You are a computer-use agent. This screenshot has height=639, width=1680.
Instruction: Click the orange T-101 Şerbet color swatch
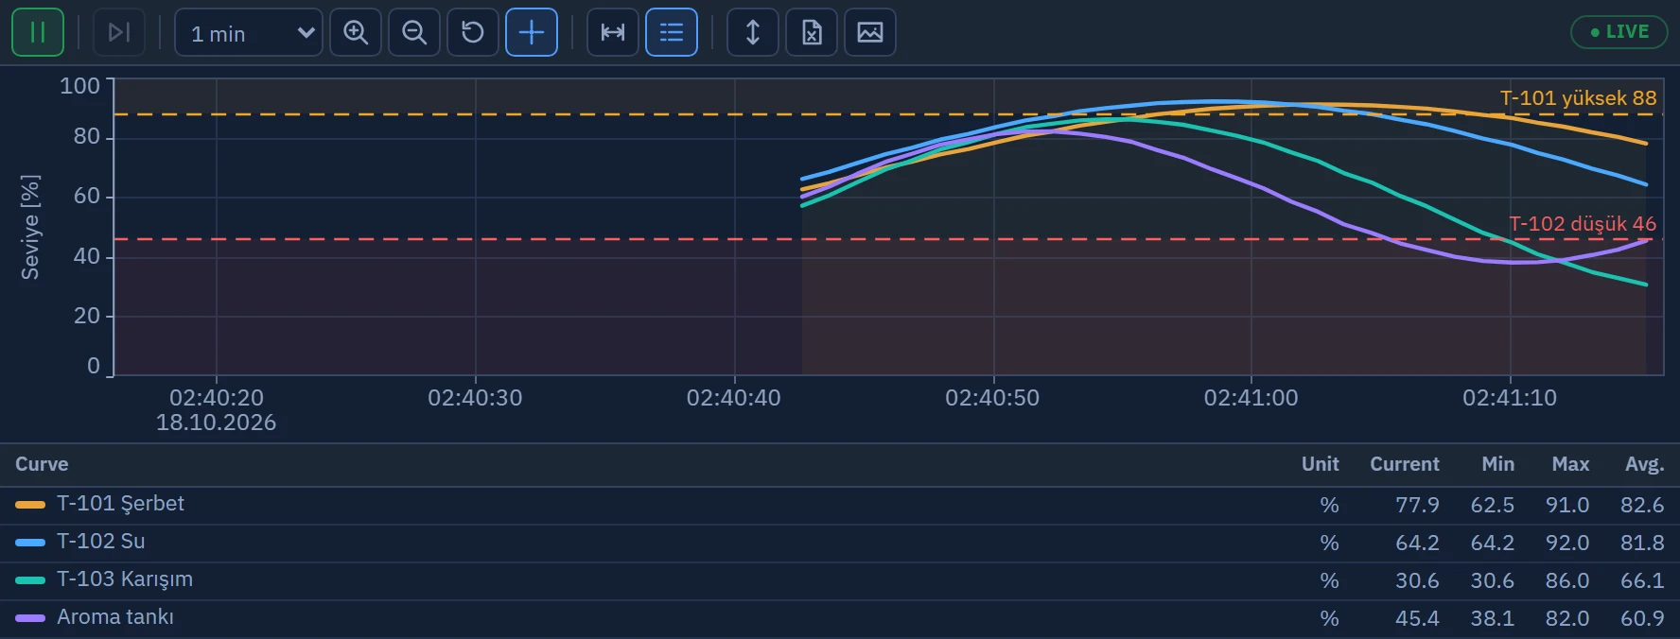click(30, 505)
